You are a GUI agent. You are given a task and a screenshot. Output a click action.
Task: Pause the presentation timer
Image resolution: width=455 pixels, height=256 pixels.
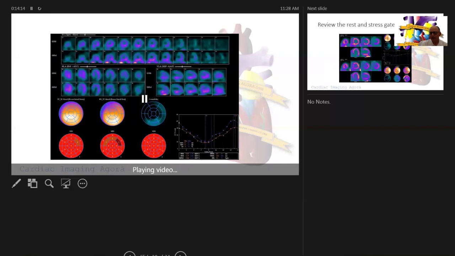point(31,8)
